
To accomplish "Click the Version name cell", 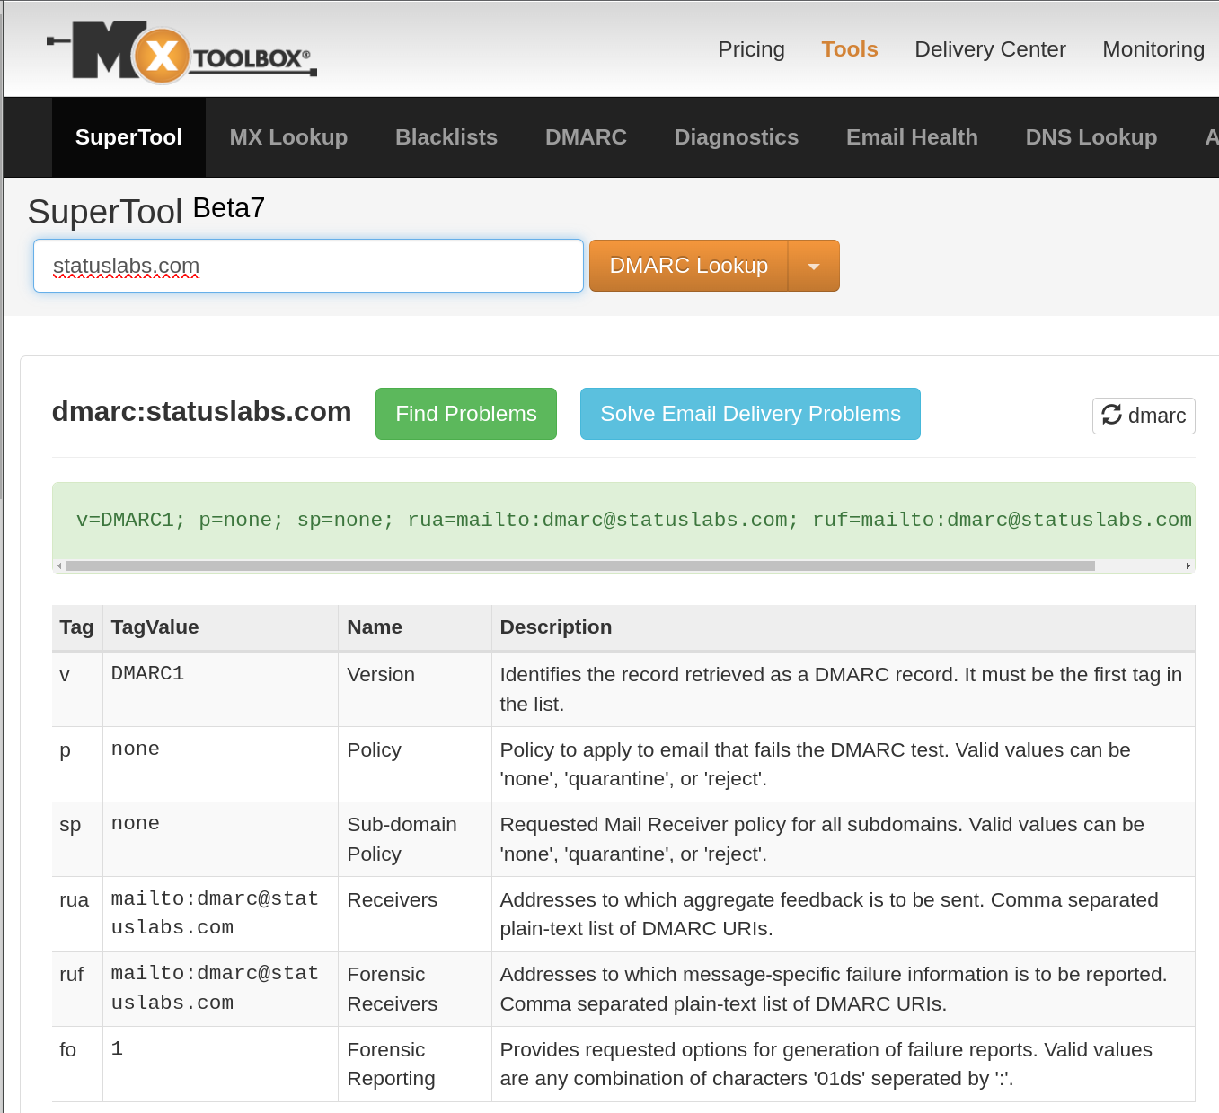I will click(414, 689).
